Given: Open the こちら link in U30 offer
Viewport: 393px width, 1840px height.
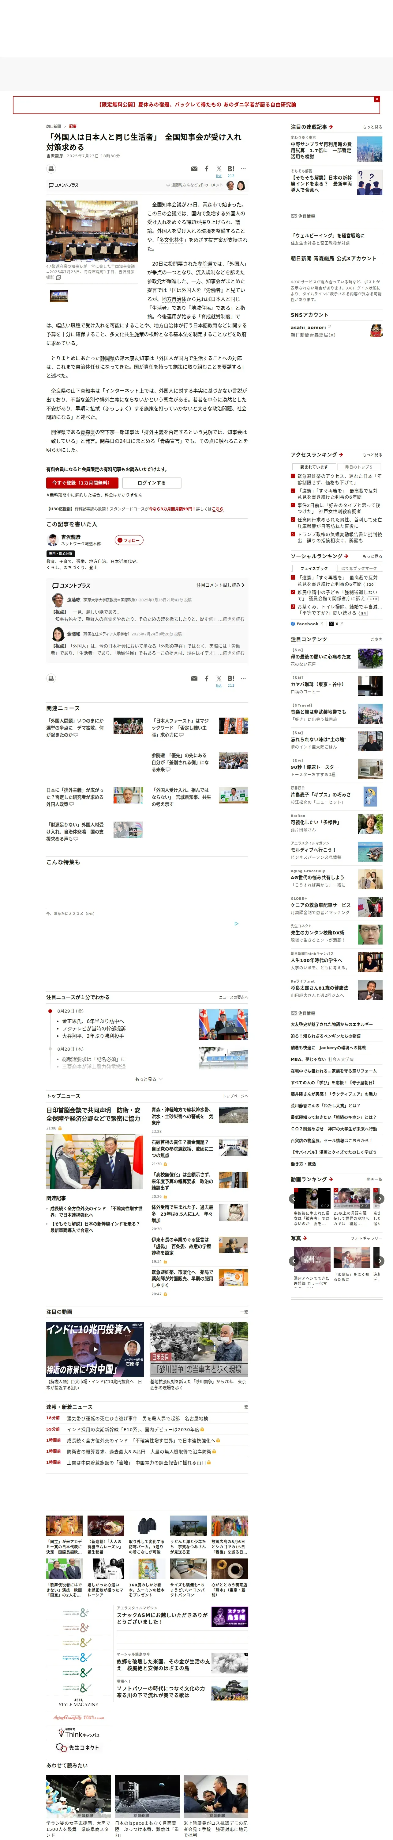Looking at the screenshot, I should point(218,509).
